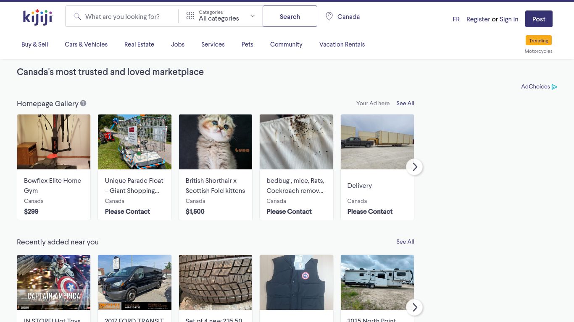Open the Vacation Rentals menu
574x322 pixels.
tap(342, 44)
